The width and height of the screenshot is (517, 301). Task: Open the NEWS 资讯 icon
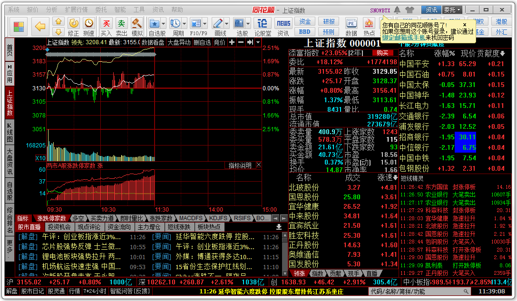[x=283, y=27]
